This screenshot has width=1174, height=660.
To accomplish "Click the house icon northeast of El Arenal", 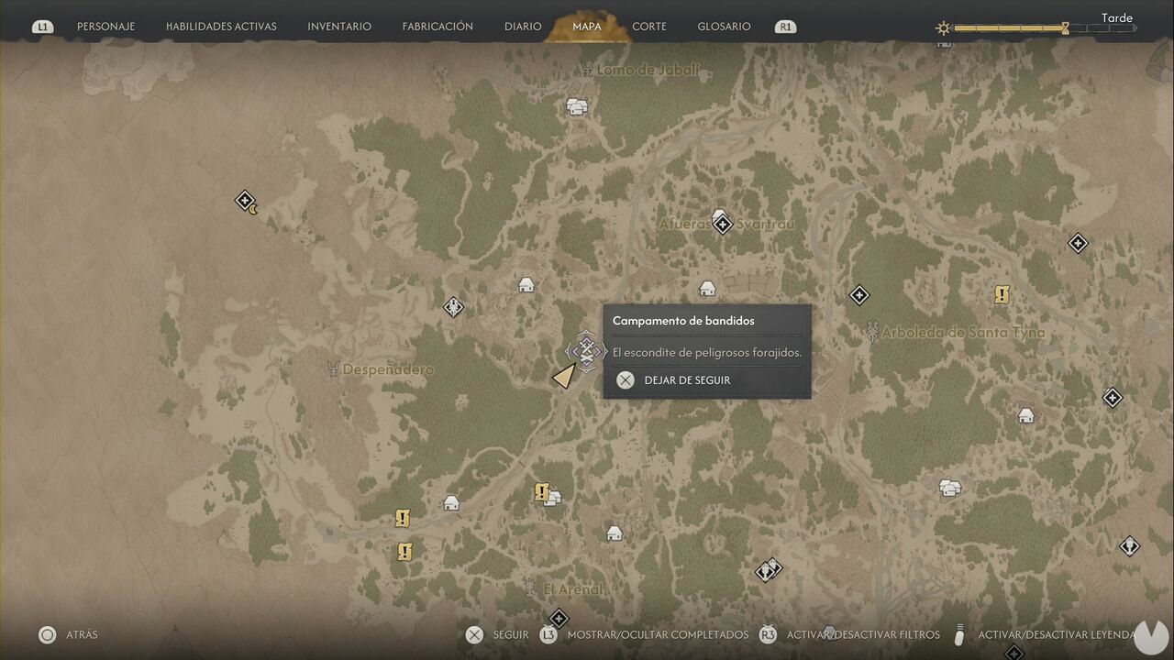I will pos(615,533).
